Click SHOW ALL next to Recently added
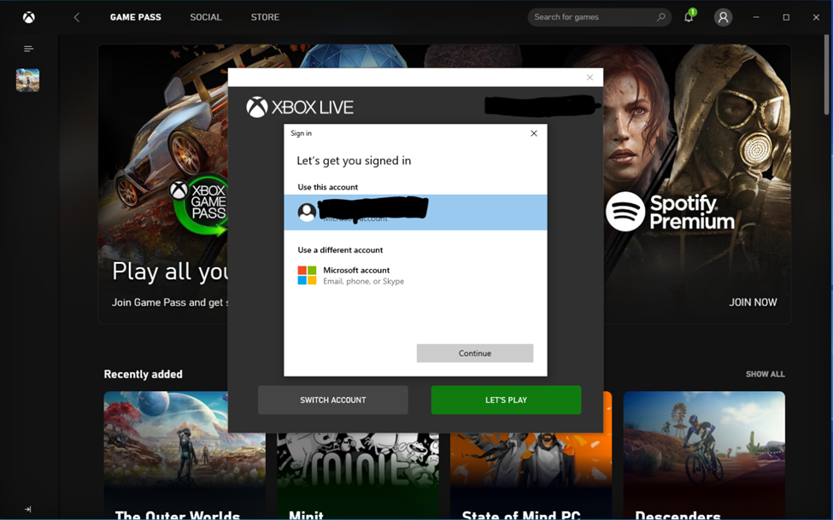833x520 pixels. click(x=765, y=373)
